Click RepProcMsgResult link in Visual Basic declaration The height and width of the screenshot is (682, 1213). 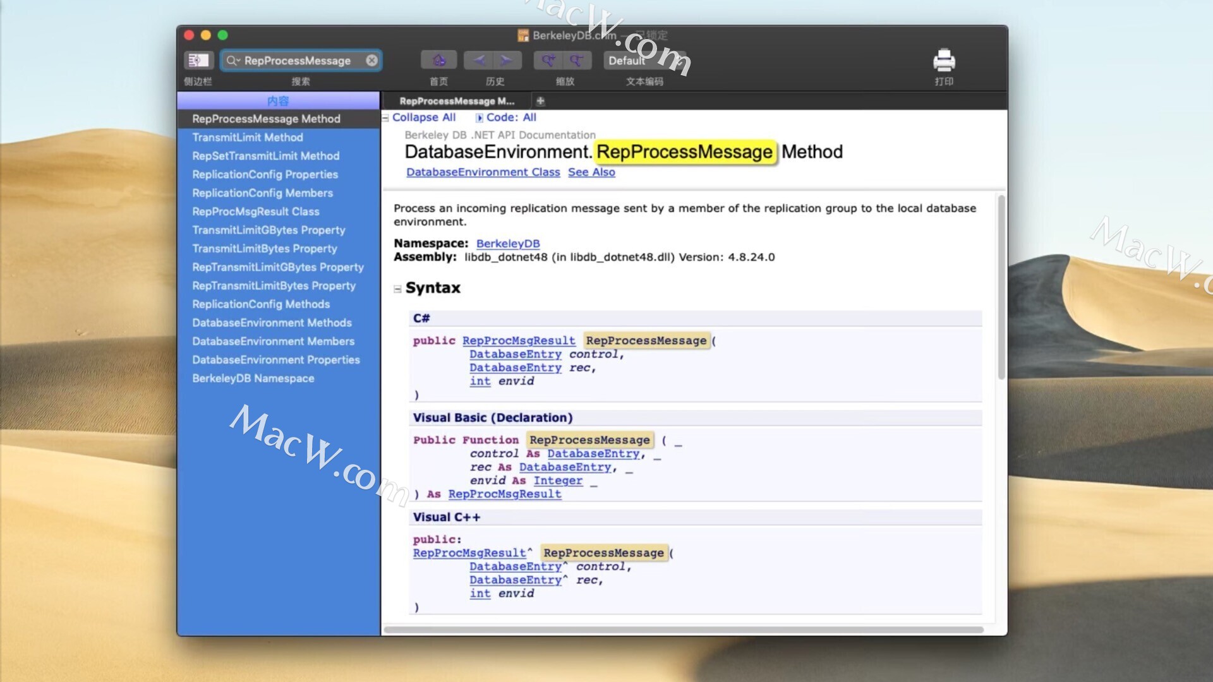pyautogui.click(x=505, y=494)
